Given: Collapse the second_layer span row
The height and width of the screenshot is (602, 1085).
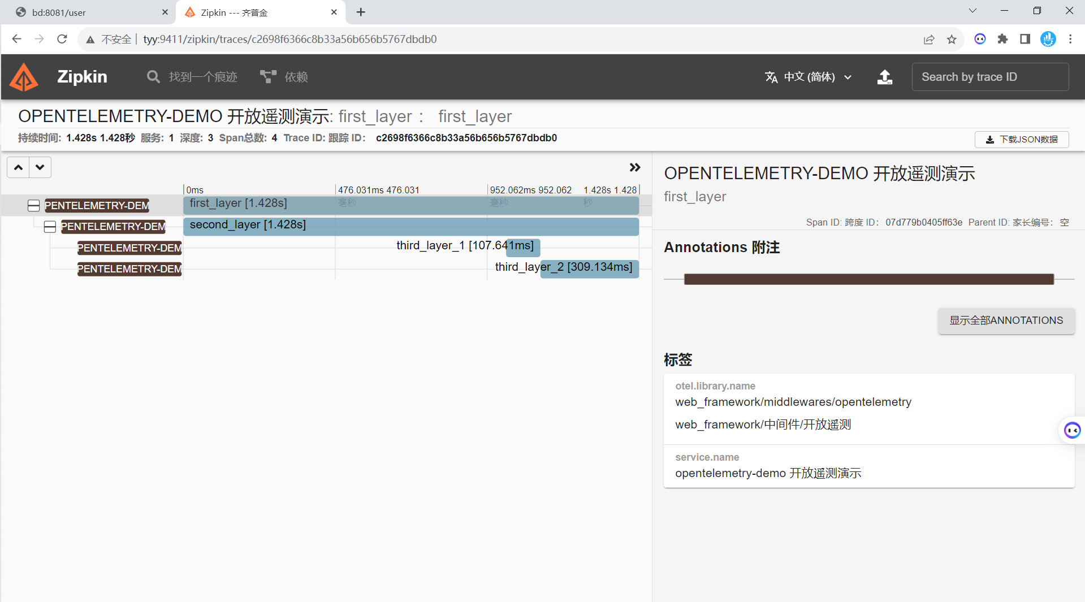Looking at the screenshot, I should click(50, 227).
